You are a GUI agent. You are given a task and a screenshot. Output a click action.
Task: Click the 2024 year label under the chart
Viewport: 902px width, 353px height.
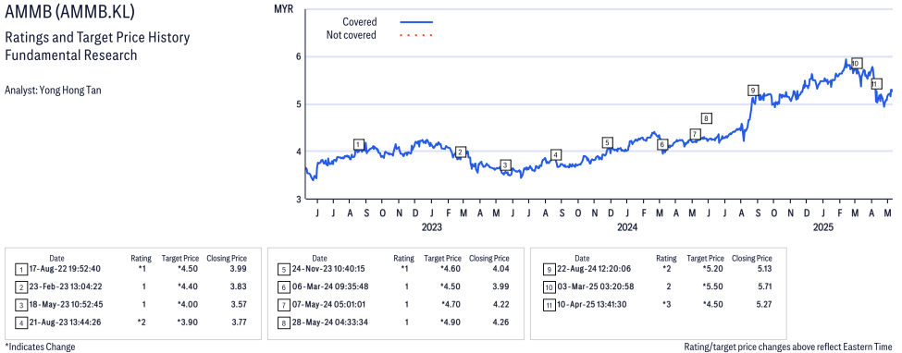point(627,227)
